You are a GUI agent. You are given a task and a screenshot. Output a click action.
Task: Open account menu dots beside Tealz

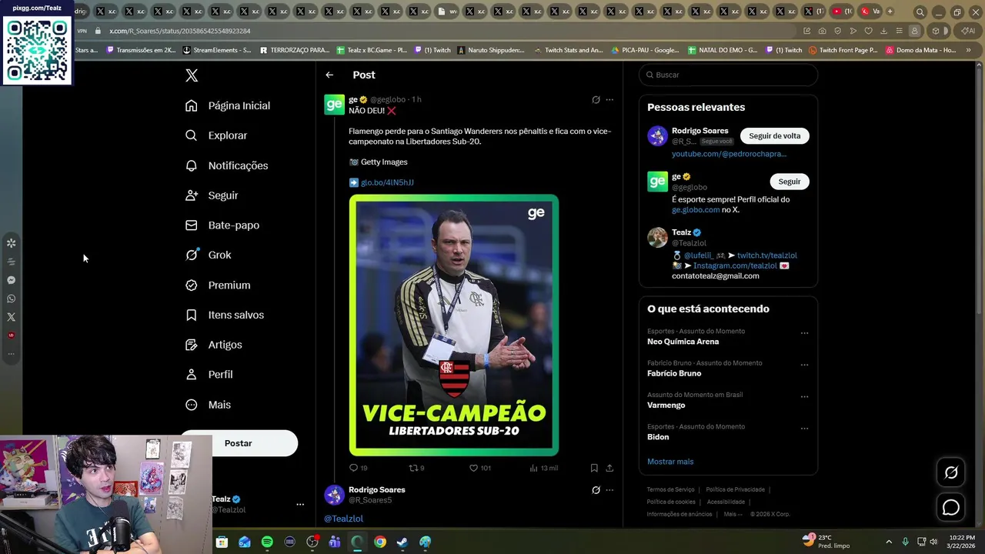coord(300,505)
